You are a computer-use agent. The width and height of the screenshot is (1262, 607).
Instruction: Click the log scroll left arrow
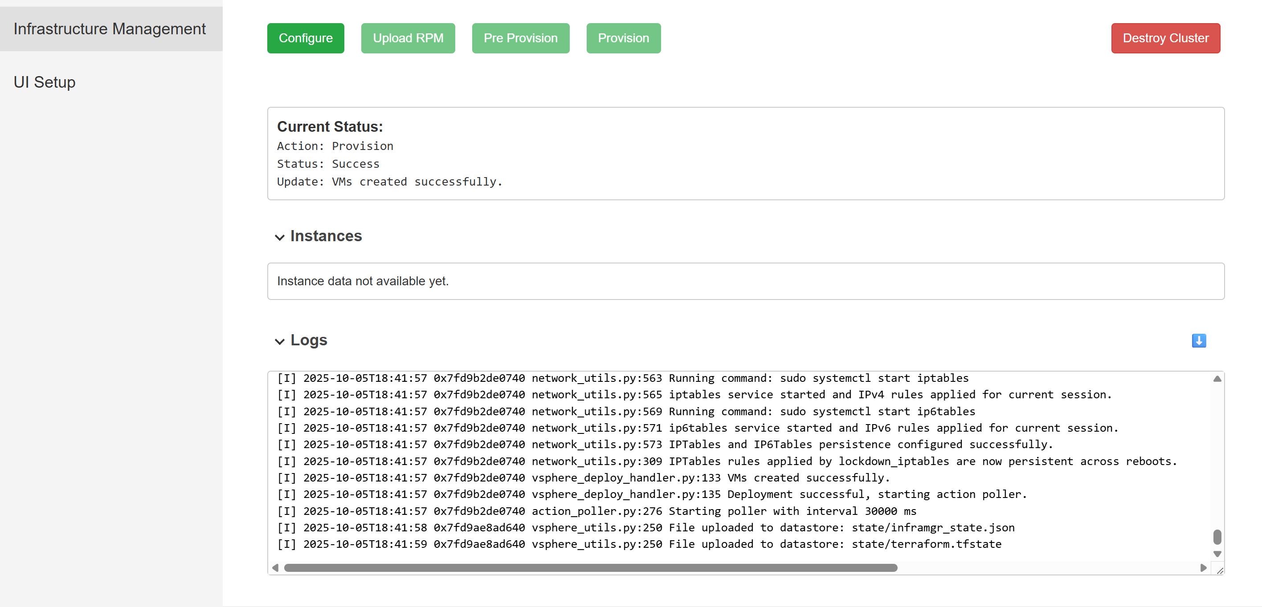click(275, 568)
